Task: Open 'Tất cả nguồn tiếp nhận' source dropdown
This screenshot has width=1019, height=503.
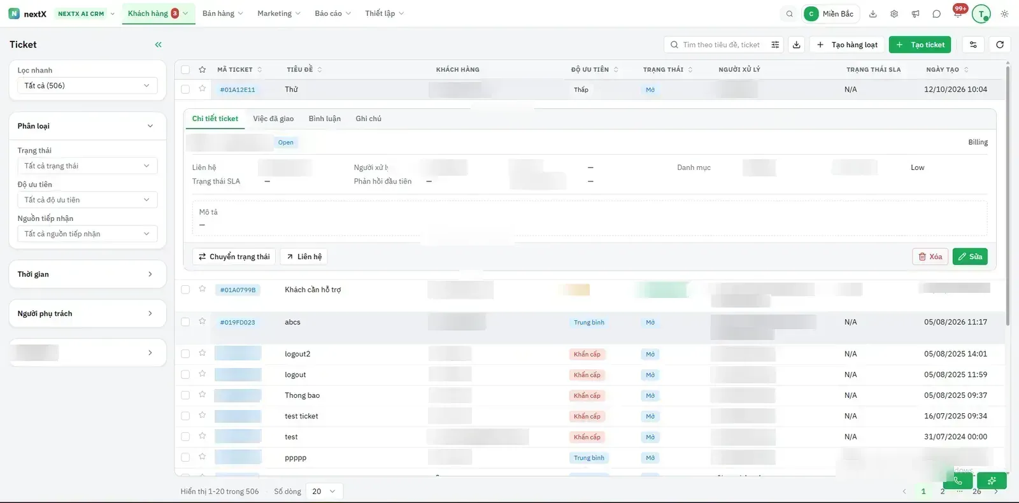Action: [x=87, y=234]
